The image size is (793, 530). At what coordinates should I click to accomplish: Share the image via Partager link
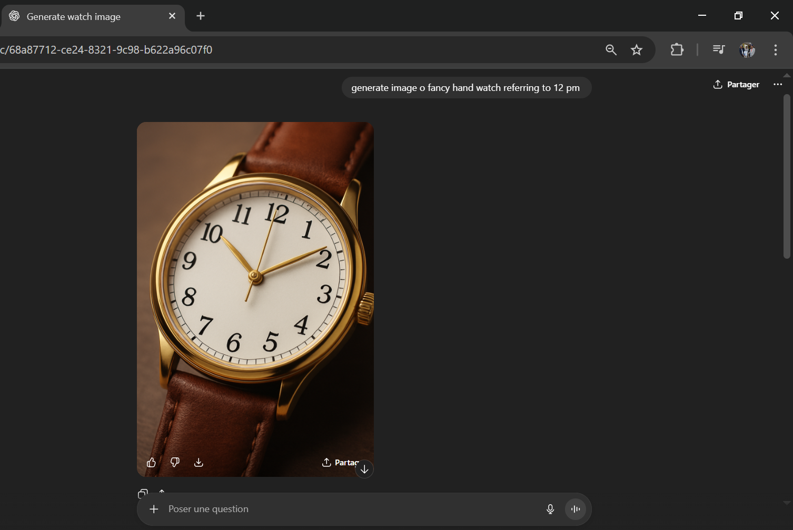[x=340, y=462]
